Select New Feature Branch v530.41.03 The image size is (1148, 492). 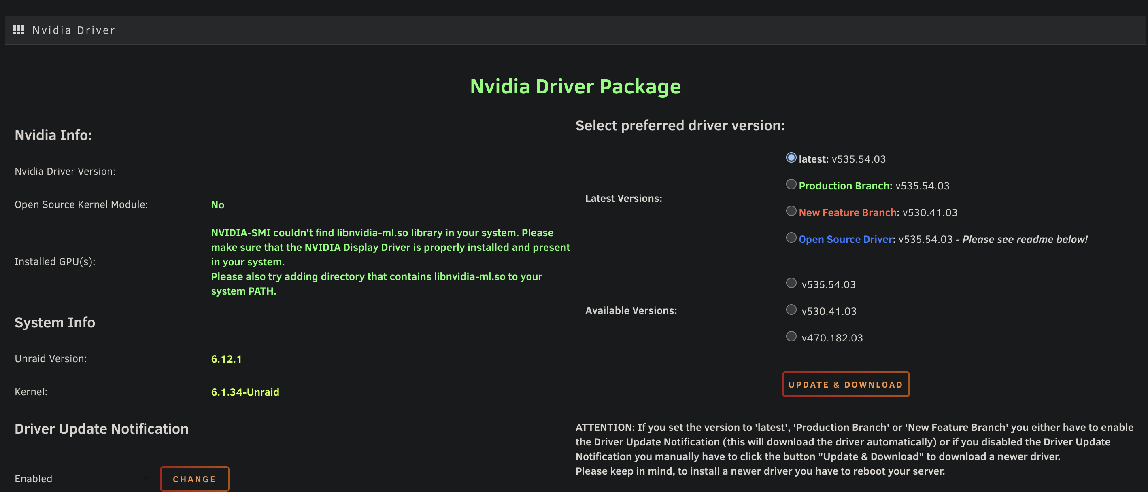791,211
